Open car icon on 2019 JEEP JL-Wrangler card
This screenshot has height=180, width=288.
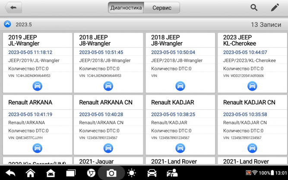38,86
